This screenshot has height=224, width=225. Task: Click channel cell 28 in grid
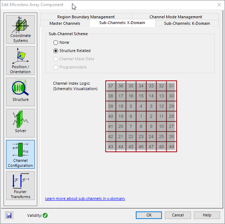pos(172,116)
